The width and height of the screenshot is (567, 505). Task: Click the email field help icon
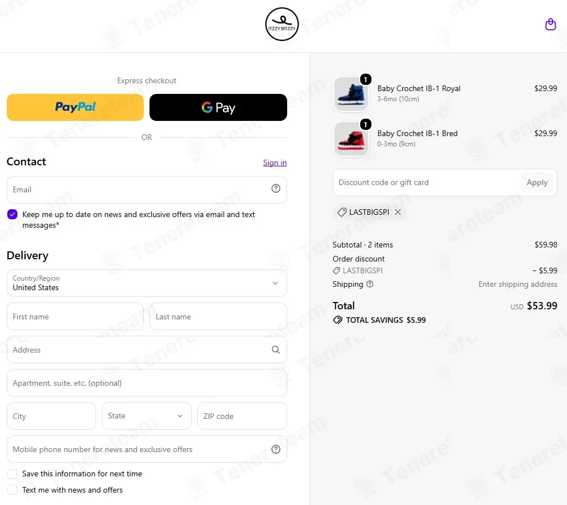[x=276, y=188]
